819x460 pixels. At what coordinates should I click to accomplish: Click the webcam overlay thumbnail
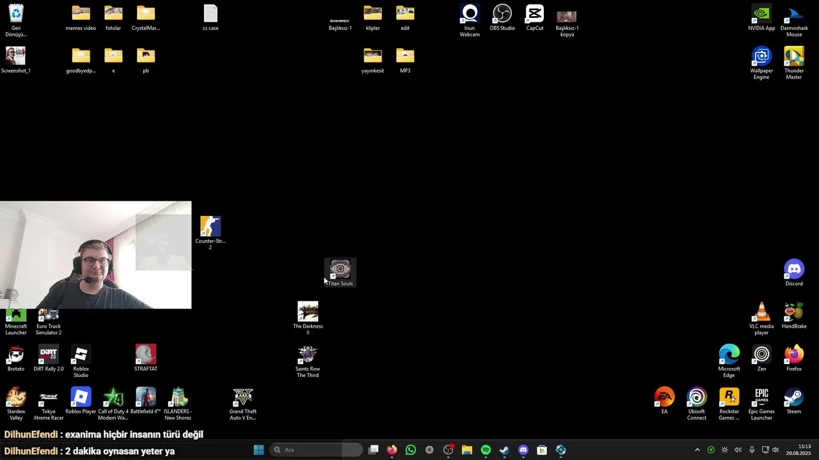click(95, 255)
